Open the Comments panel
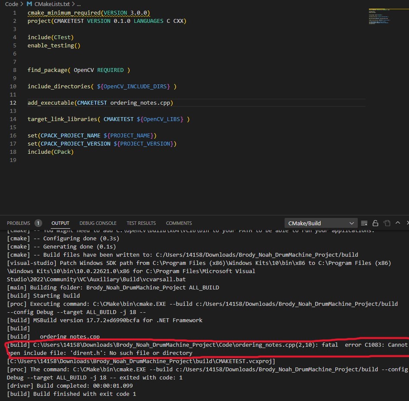The image size is (409, 401). point(179,223)
